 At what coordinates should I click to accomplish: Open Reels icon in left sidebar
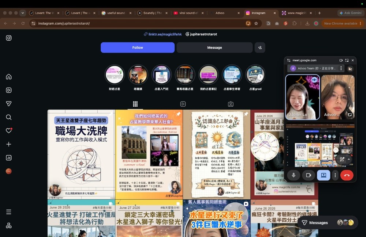[x=9, y=90]
